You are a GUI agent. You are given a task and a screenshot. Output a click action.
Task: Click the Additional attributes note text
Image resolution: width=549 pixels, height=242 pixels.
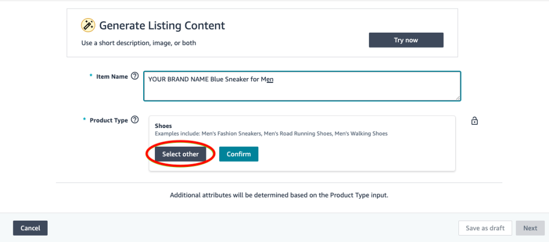pos(279,195)
